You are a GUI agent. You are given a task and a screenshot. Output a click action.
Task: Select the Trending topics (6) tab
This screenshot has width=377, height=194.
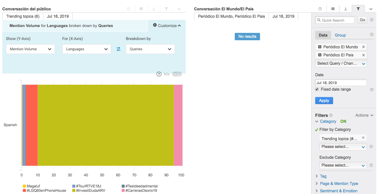pyautogui.click(x=23, y=16)
